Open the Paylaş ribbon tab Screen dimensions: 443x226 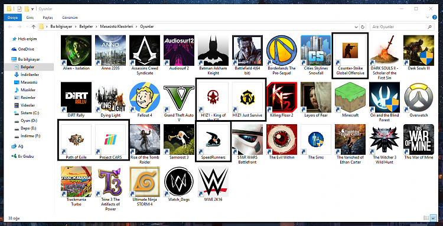tap(47, 18)
